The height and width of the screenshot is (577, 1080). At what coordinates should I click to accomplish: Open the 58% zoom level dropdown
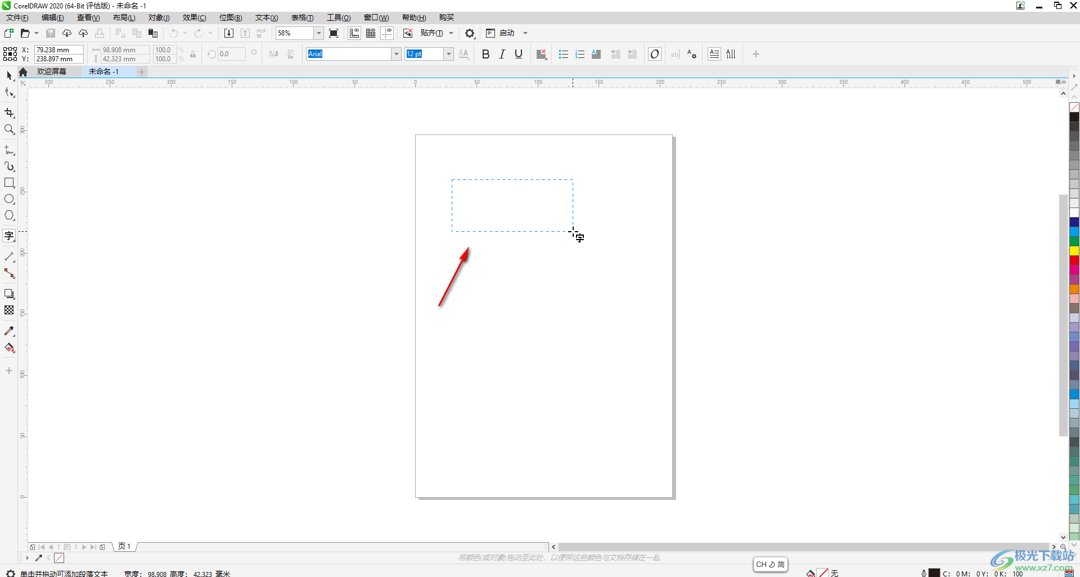point(318,33)
